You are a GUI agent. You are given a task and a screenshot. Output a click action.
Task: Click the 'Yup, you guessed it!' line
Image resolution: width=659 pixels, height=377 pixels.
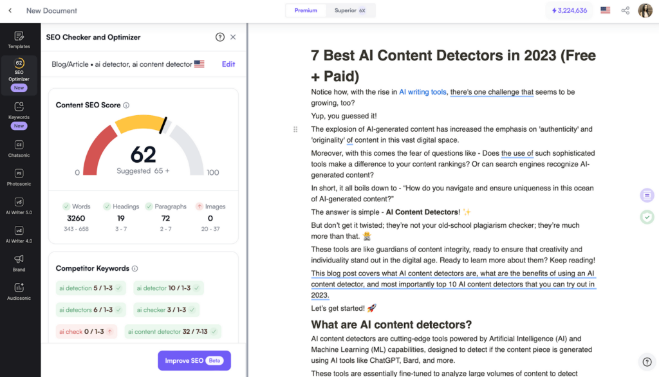coord(344,116)
